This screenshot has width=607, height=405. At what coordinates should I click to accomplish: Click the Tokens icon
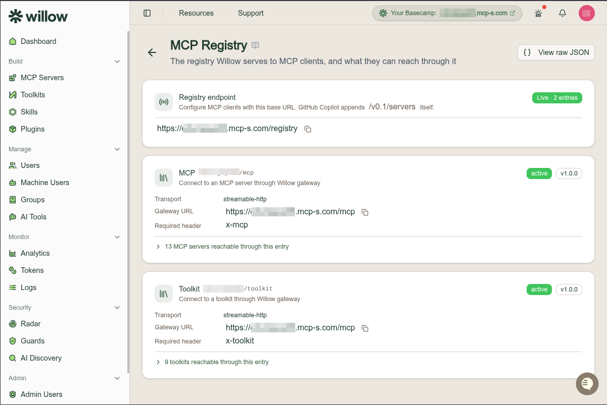13,270
